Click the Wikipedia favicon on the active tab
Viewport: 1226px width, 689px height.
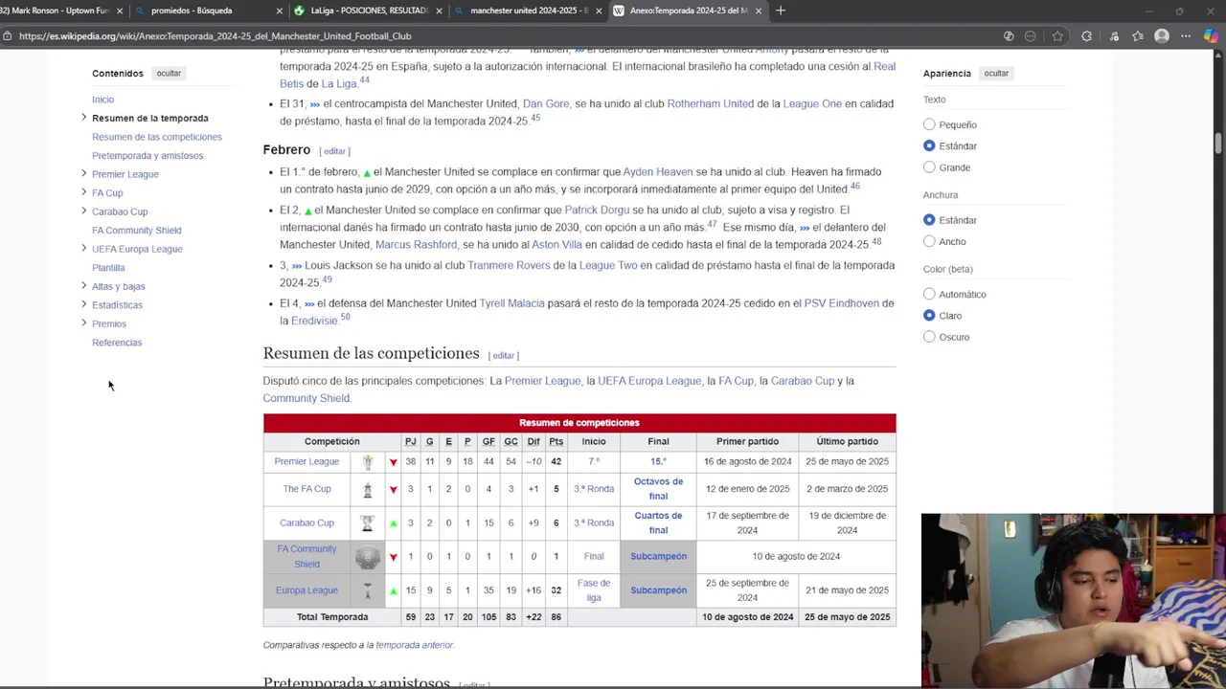click(619, 11)
